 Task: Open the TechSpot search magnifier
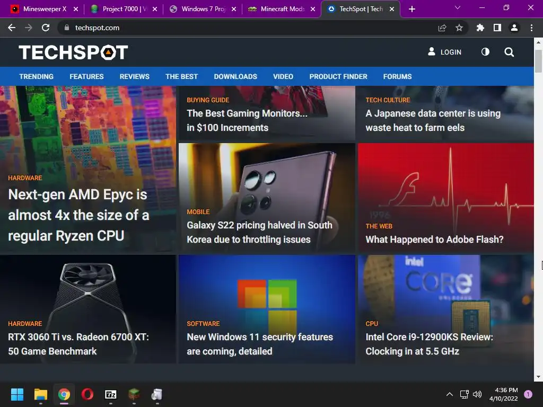[509, 52]
